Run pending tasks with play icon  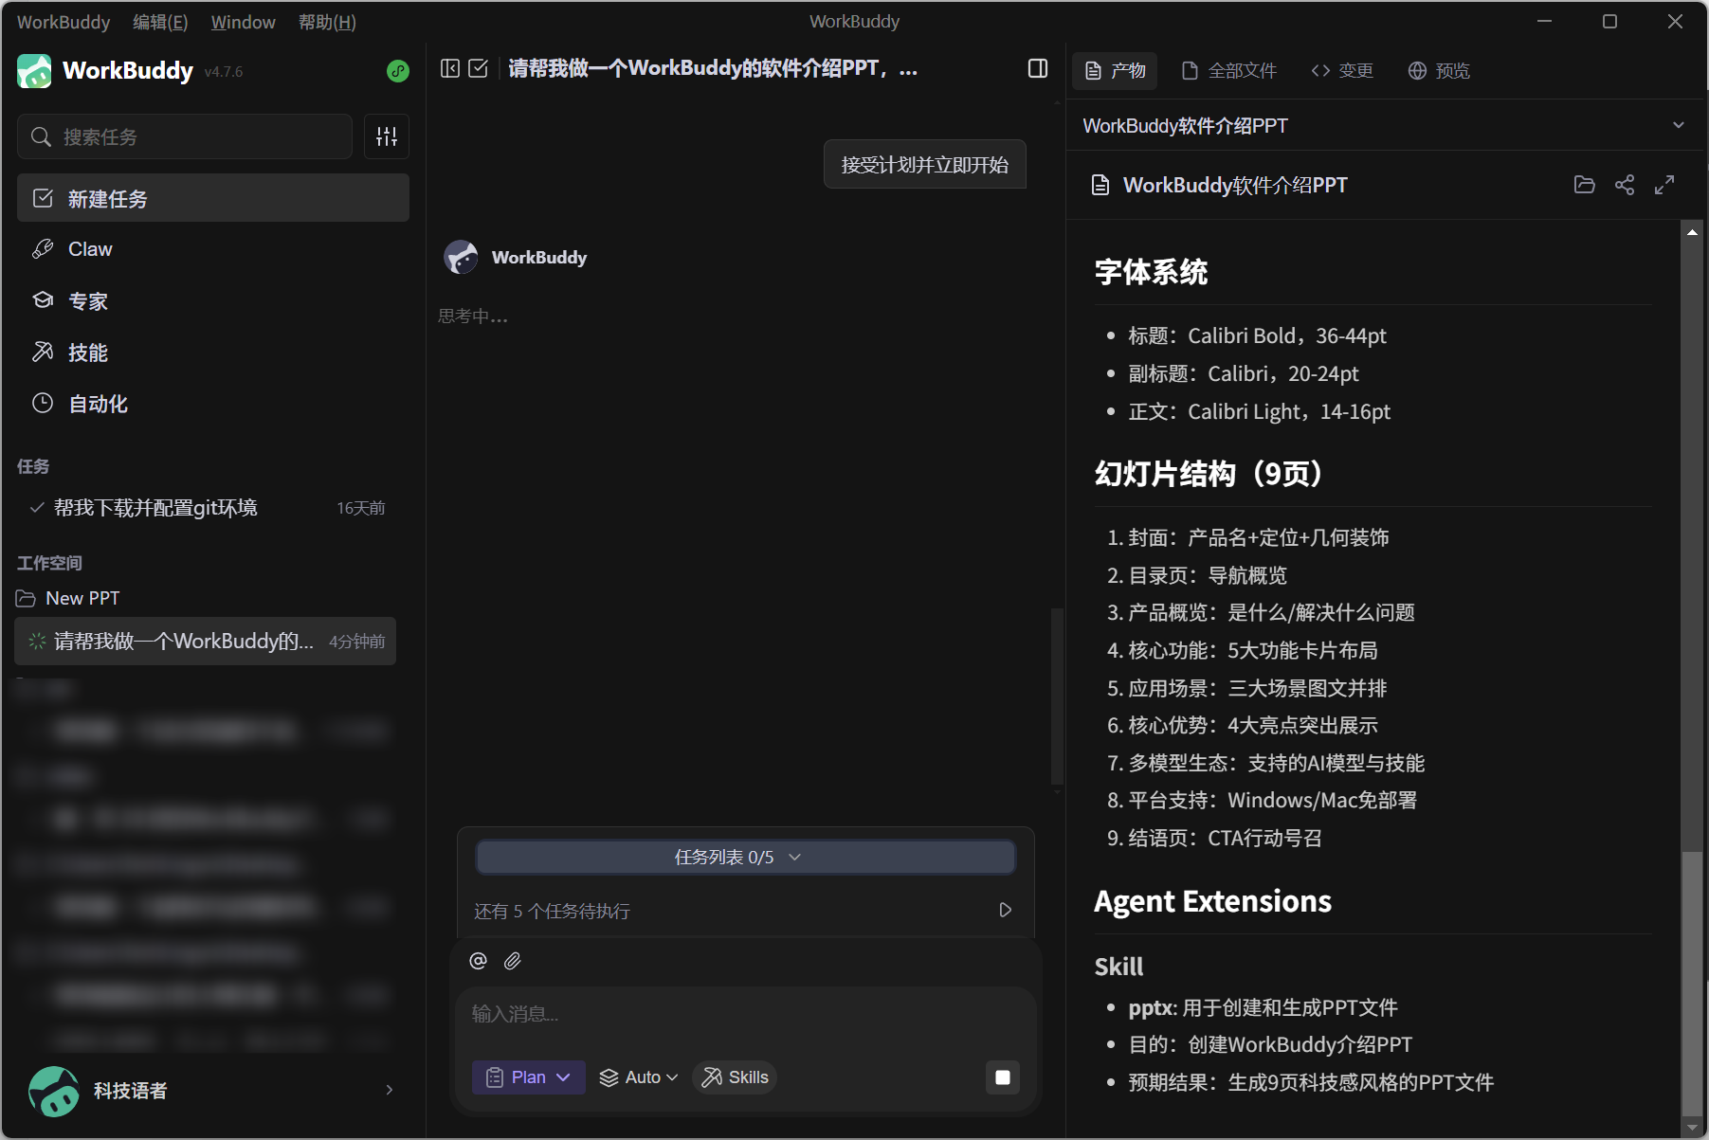tap(1006, 910)
